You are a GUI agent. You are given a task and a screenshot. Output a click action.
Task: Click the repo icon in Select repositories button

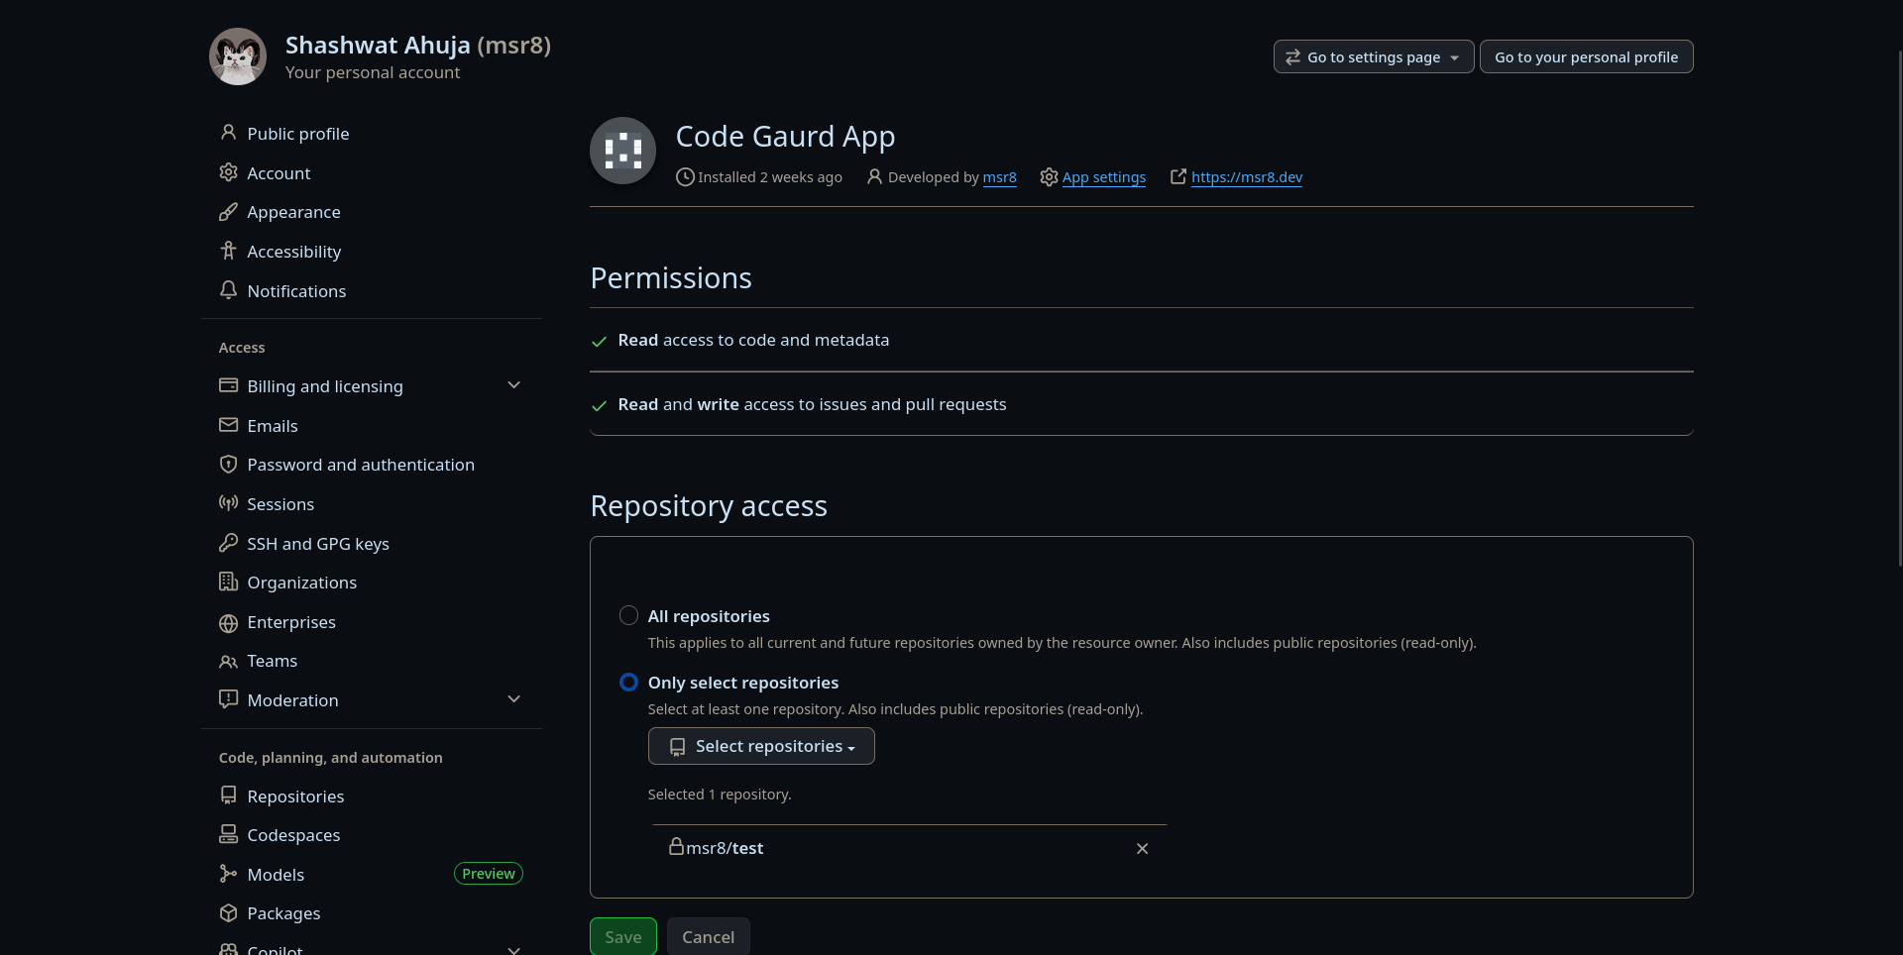point(677,747)
